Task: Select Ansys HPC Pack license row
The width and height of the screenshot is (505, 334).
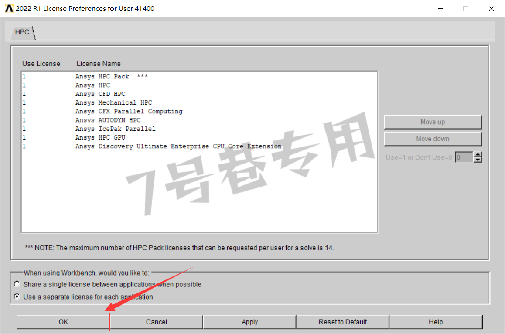Action: tap(199, 76)
